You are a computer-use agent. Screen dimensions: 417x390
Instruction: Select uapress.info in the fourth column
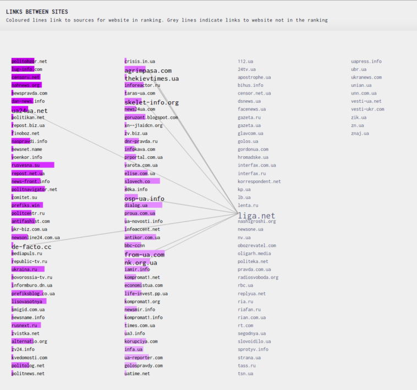[366, 62]
